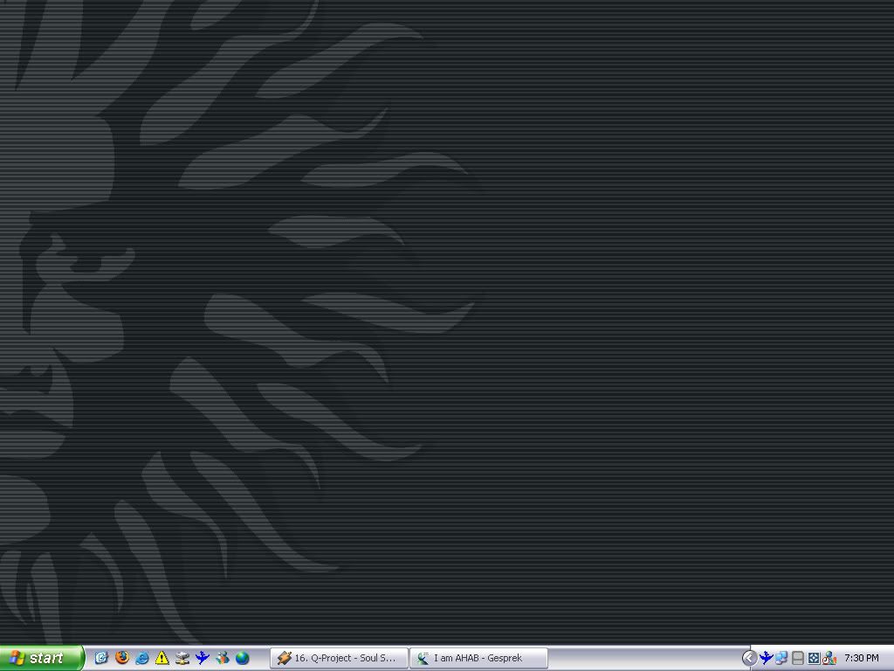
Task: Open the network drive Quick Launch shortcut
Action: click(182, 658)
